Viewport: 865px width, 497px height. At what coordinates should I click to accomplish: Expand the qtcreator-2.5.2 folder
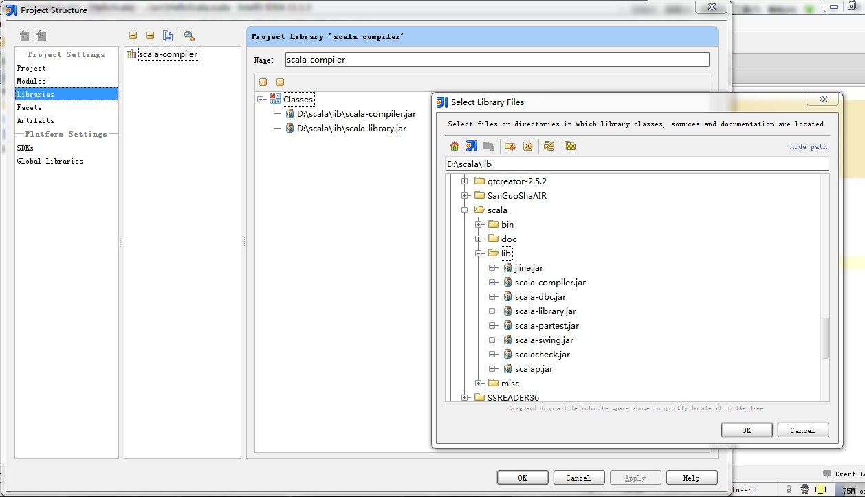(x=465, y=181)
